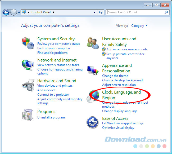Maximize the Control Panel window
The image size is (172, 154).
[x=157, y=5]
